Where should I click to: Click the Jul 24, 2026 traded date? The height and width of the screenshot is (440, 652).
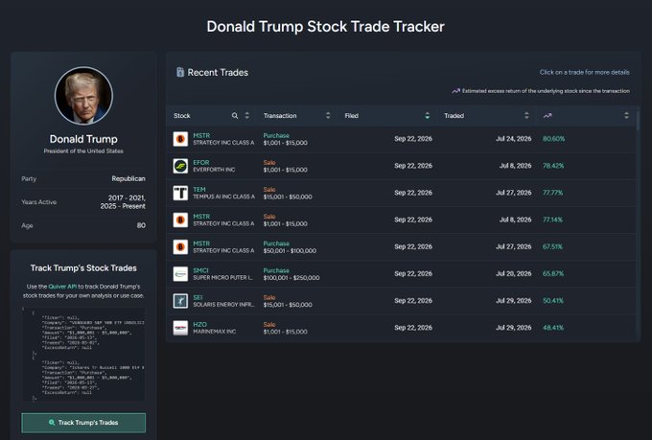(x=513, y=139)
